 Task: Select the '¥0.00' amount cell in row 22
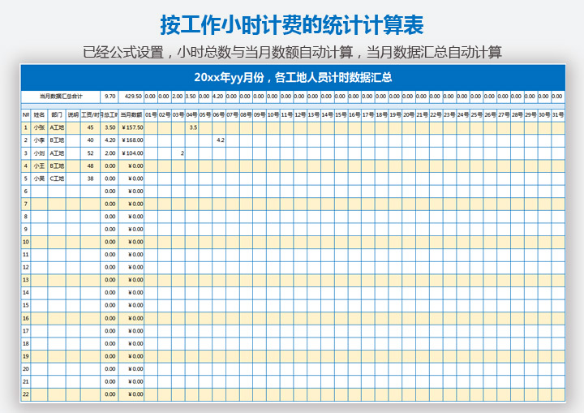click(131, 394)
